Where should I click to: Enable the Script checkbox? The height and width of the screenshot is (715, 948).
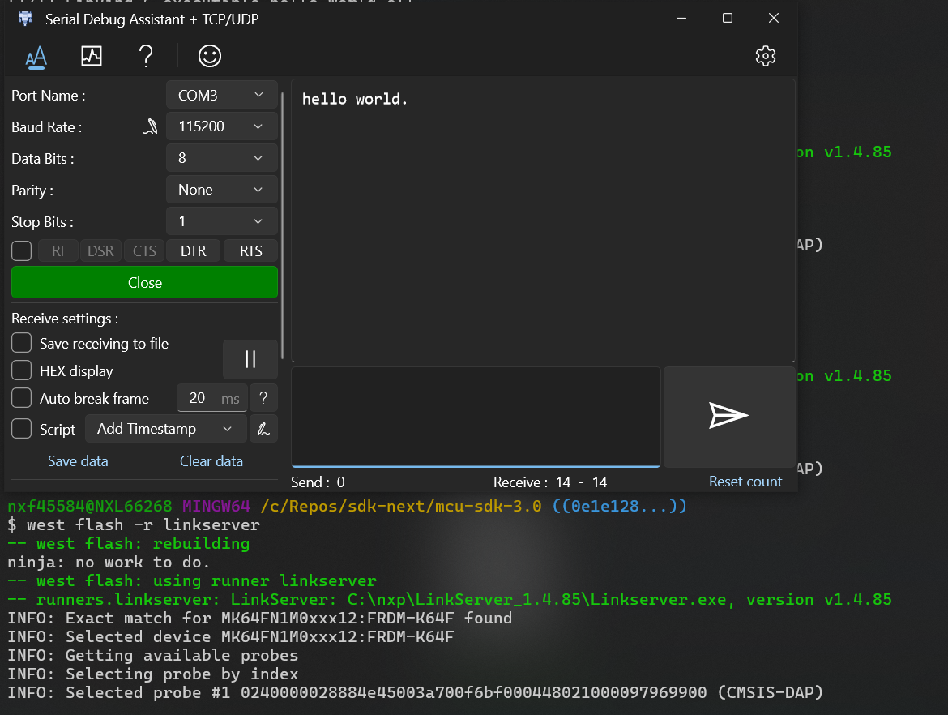coord(22,429)
